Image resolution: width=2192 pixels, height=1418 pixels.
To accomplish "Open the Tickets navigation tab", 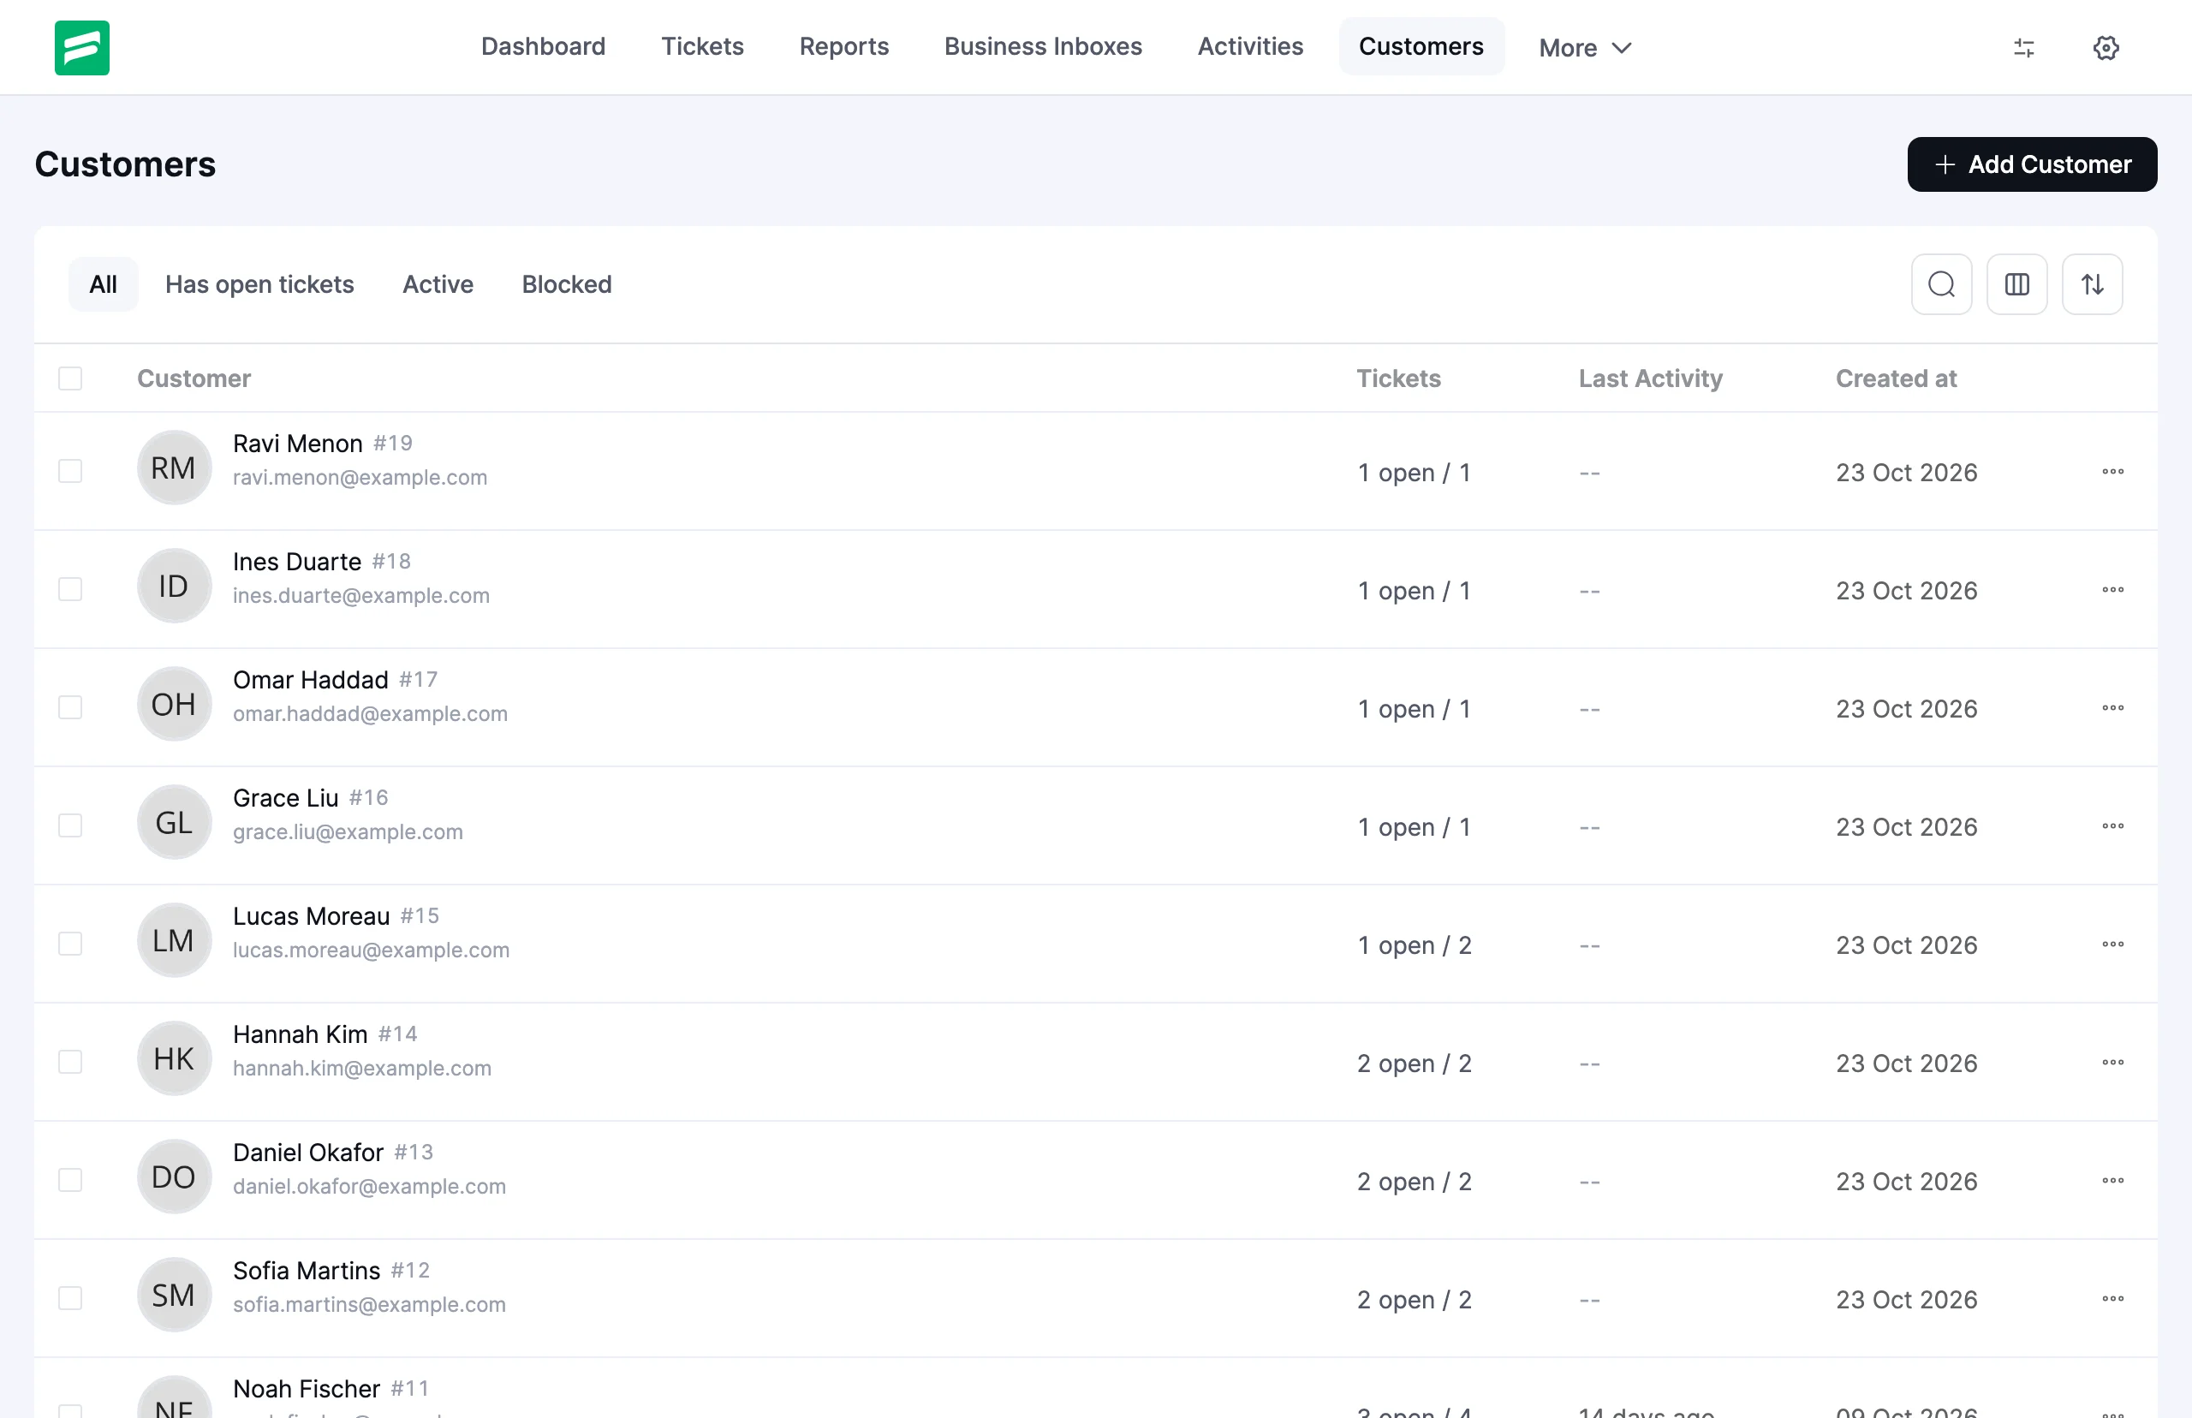I will point(702,47).
